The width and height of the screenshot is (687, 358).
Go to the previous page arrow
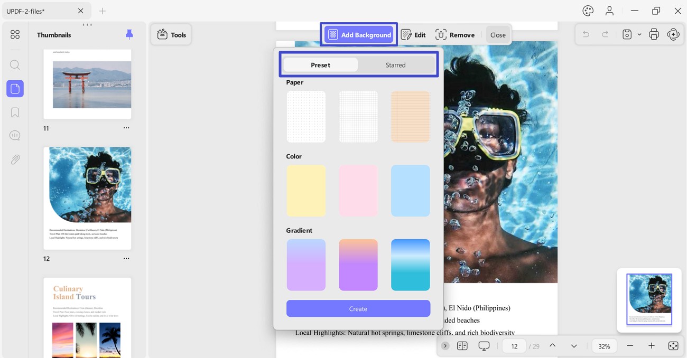[x=552, y=345]
